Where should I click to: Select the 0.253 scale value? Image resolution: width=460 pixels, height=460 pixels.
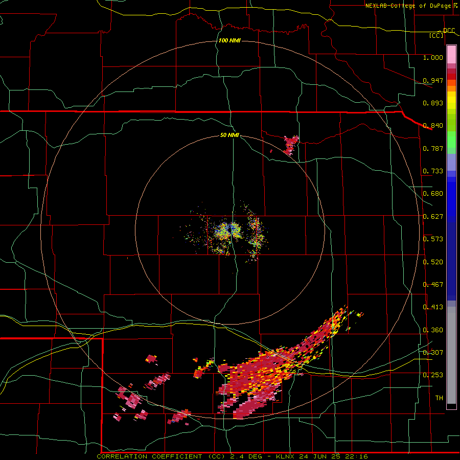pyautogui.click(x=433, y=375)
